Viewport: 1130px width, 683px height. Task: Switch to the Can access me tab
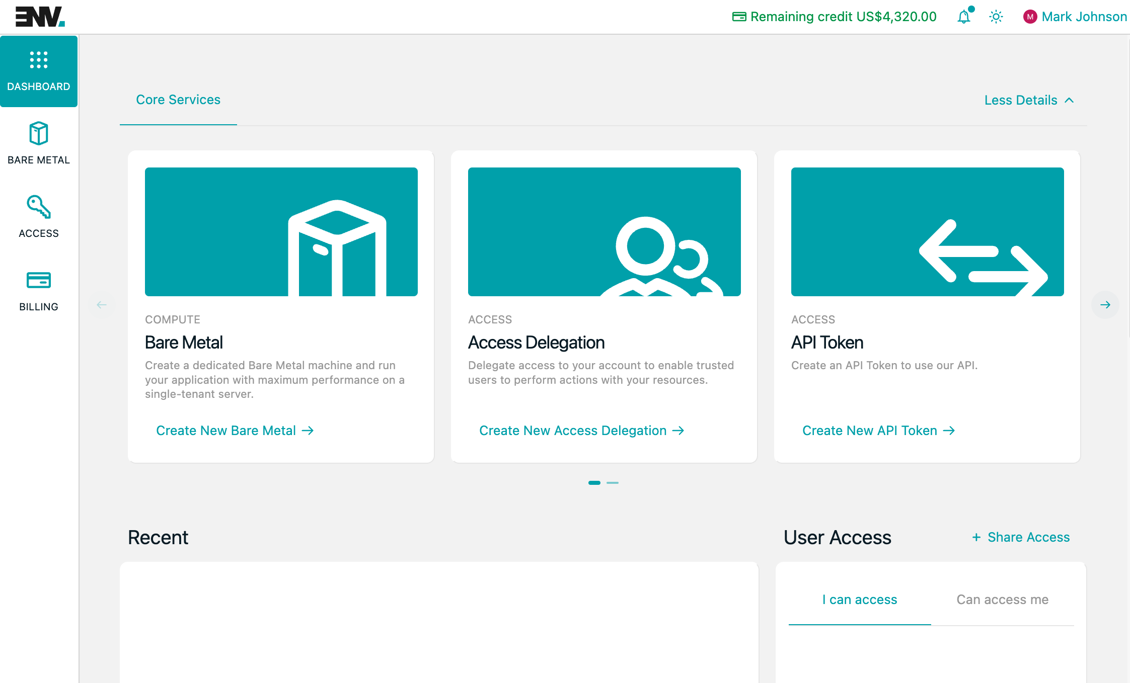[x=1002, y=600]
